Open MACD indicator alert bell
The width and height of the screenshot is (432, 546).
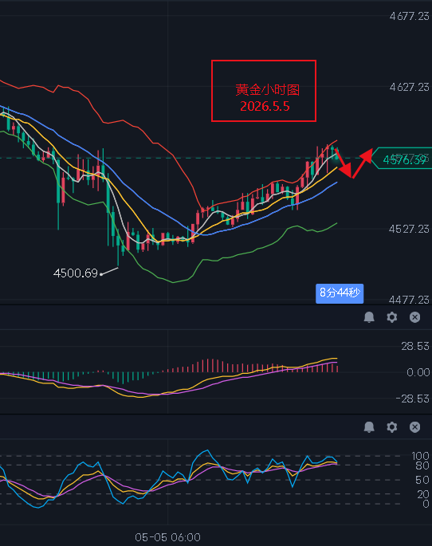369,317
